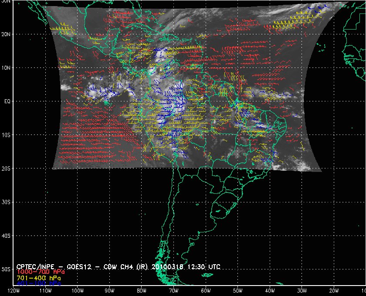The height and width of the screenshot is (296, 366).
Task: Select the EQ equator axis label
Action: coord(7,101)
